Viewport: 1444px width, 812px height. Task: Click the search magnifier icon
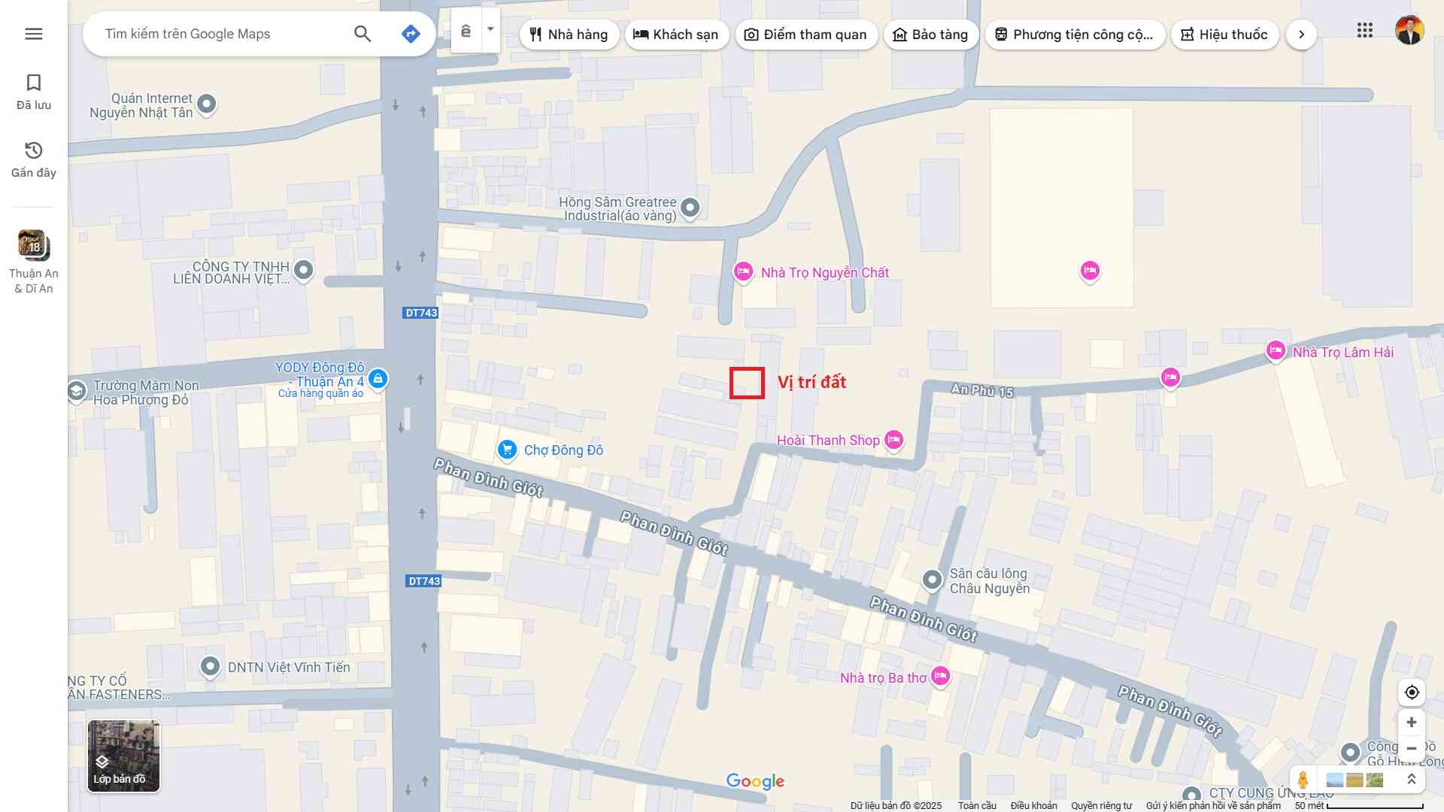pos(363,34)
